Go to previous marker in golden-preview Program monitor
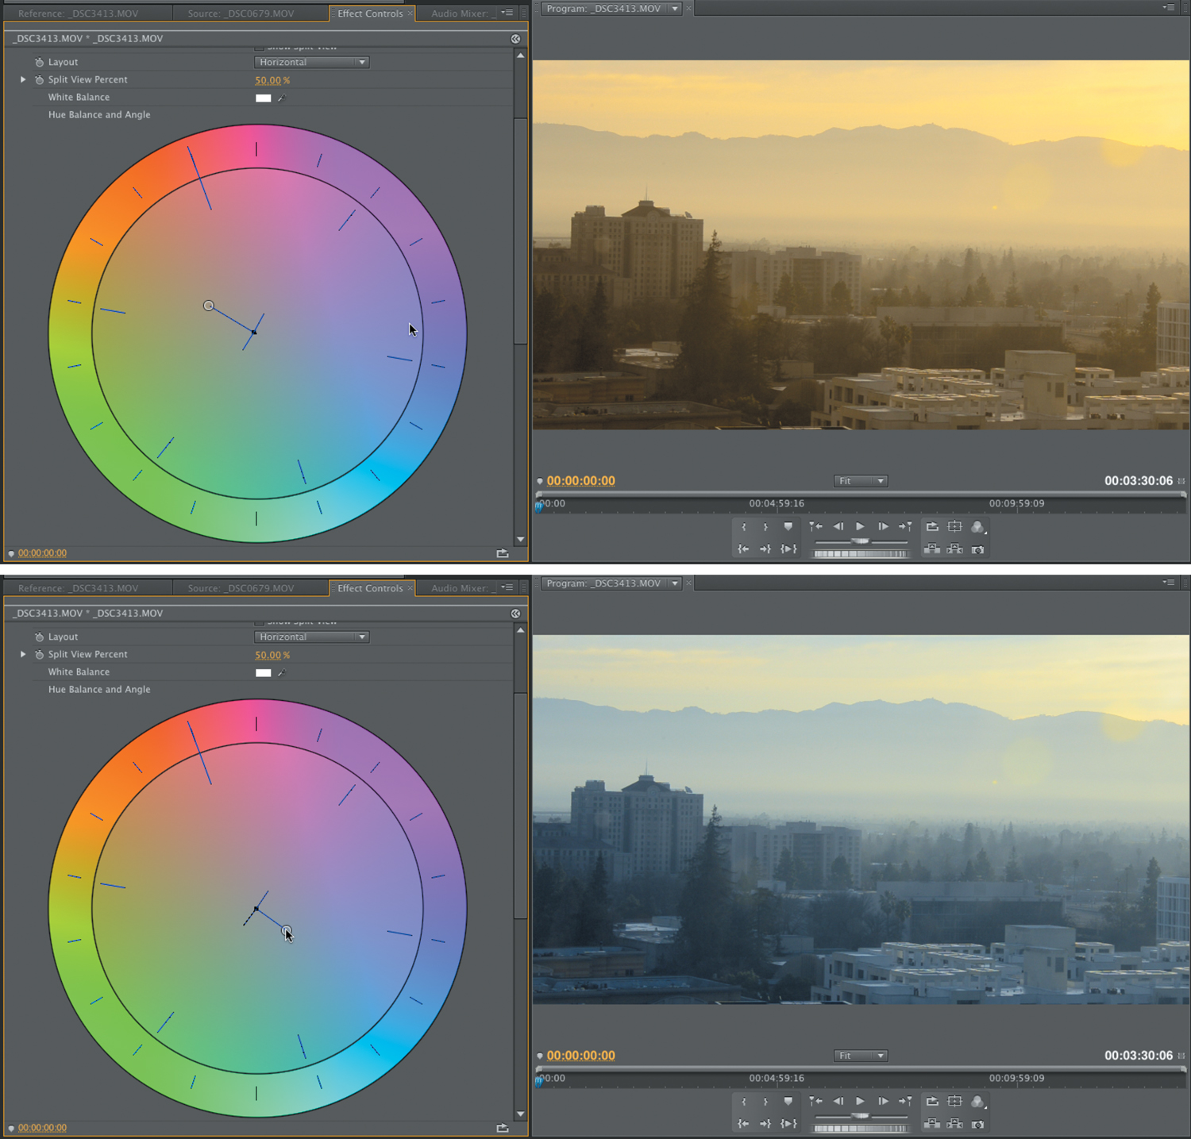Image resolution: width=1191 pixels, height=1139 pixels. click(x=815, y=526)
